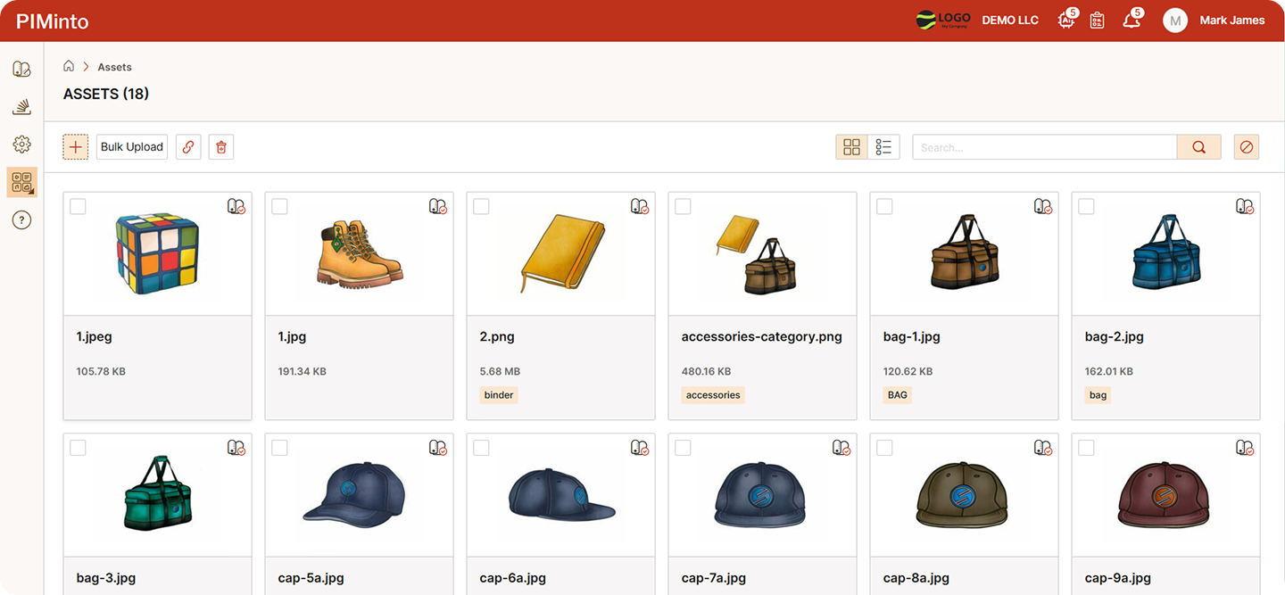Viewport: 1285px width, 595px height.
Task: Switch to list view layout
Action: pyautogui.click(x=883, y=146)
